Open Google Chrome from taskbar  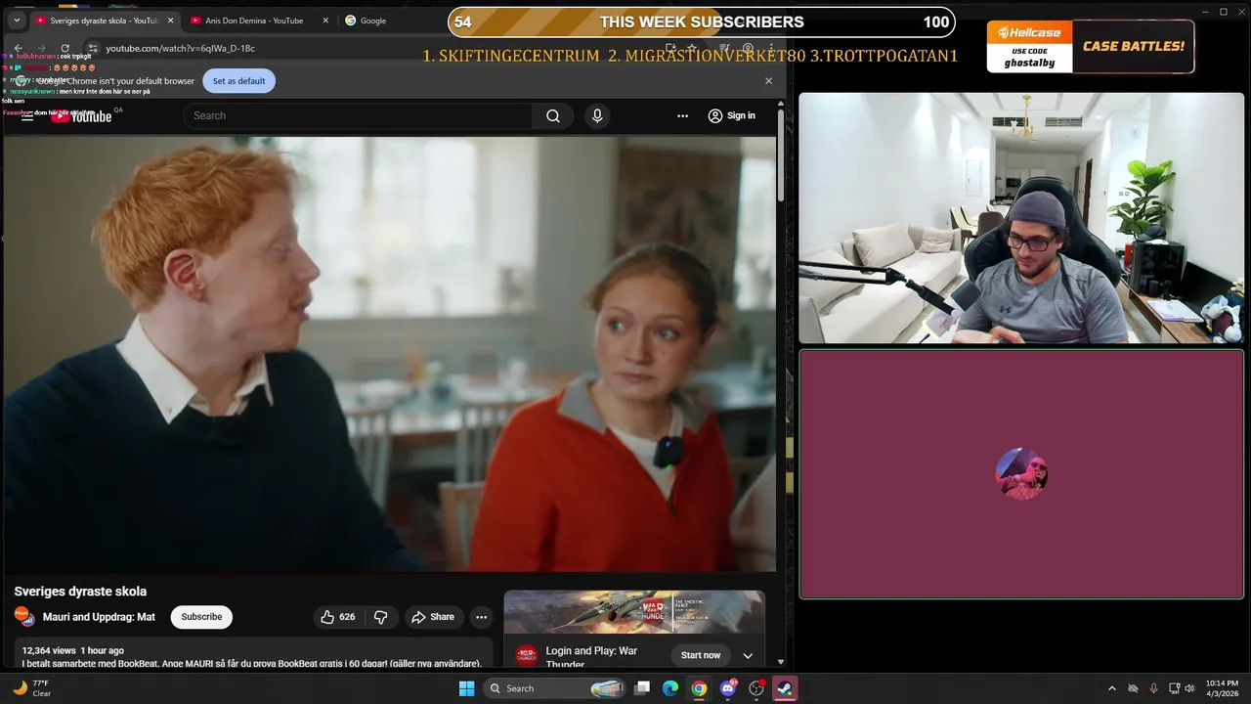pos(699,688)
